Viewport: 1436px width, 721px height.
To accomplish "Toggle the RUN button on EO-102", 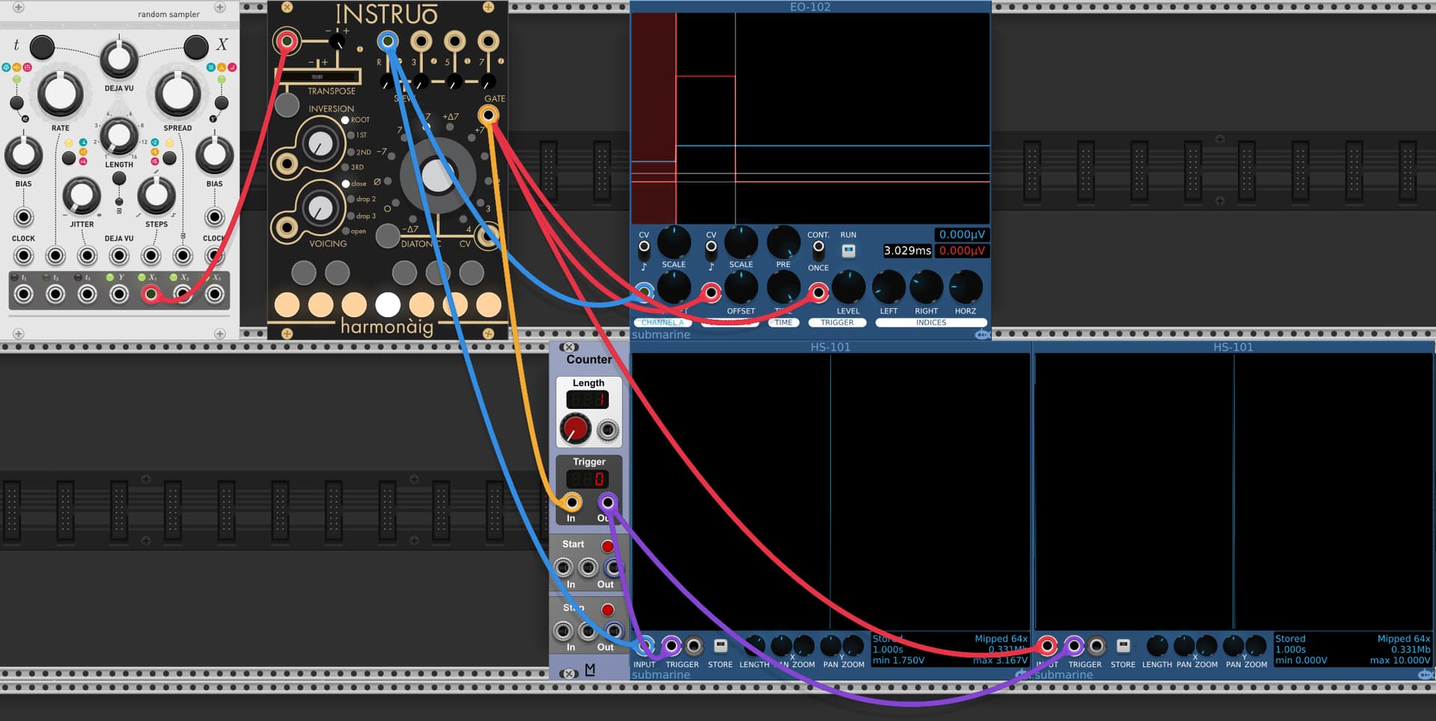I will click(x=849, y=251).
